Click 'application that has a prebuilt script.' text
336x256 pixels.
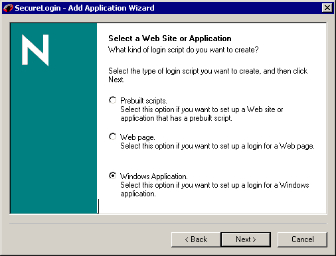[176, 118]
